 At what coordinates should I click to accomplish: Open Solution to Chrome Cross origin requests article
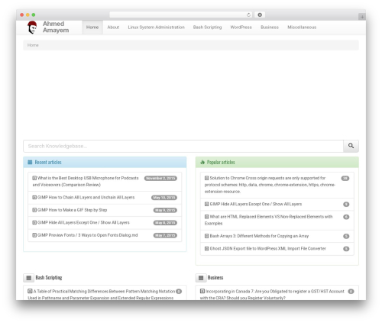click(270, 185)
